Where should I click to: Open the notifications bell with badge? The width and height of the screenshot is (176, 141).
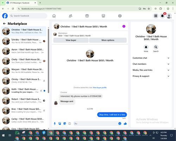(162, 16)
